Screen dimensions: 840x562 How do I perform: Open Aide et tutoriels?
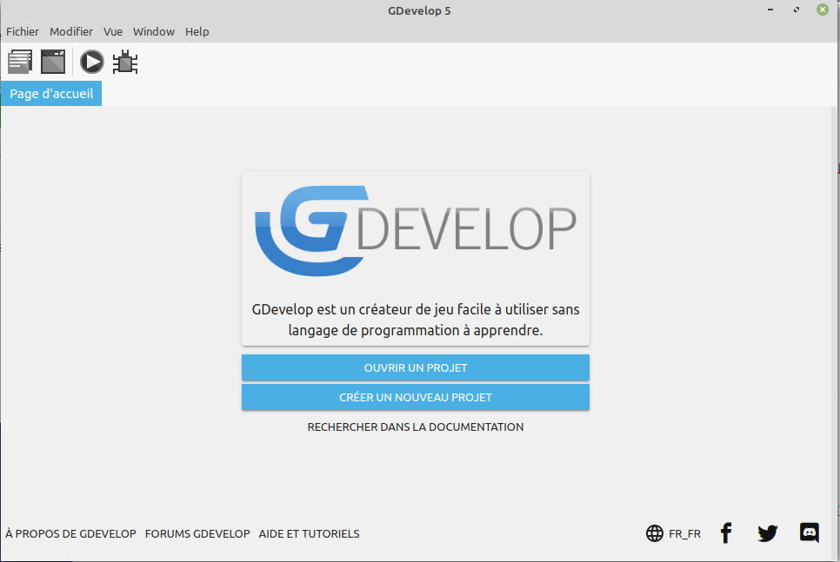309,533
